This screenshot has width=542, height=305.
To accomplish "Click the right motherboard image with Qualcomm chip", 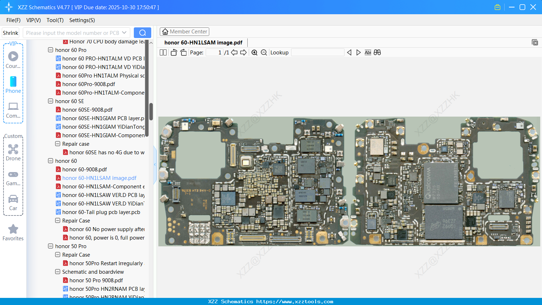I will [445, 181].
